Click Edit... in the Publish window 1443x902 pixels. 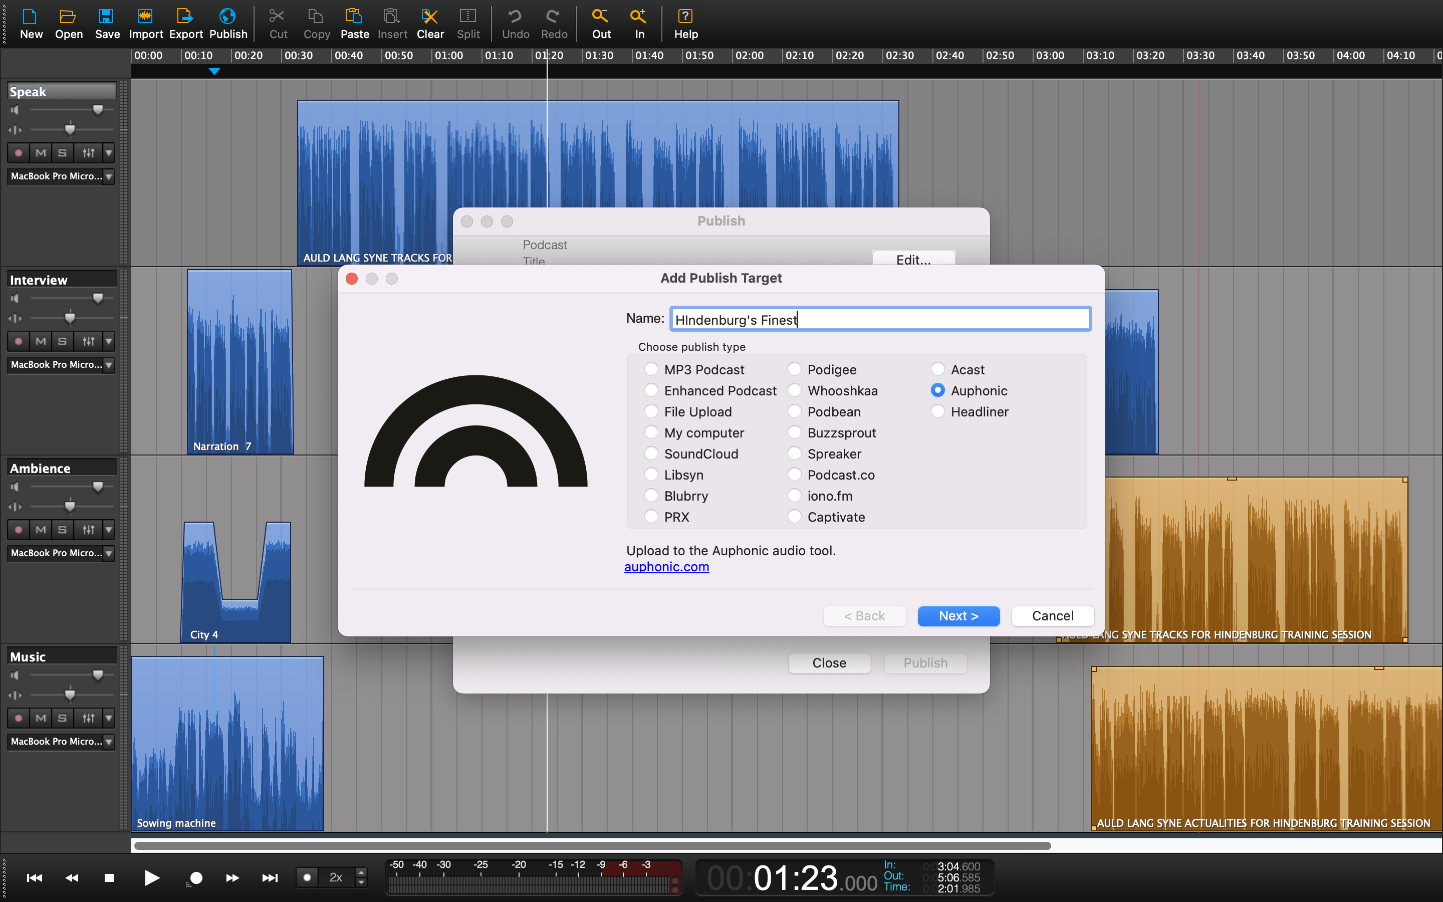[913, 259]
